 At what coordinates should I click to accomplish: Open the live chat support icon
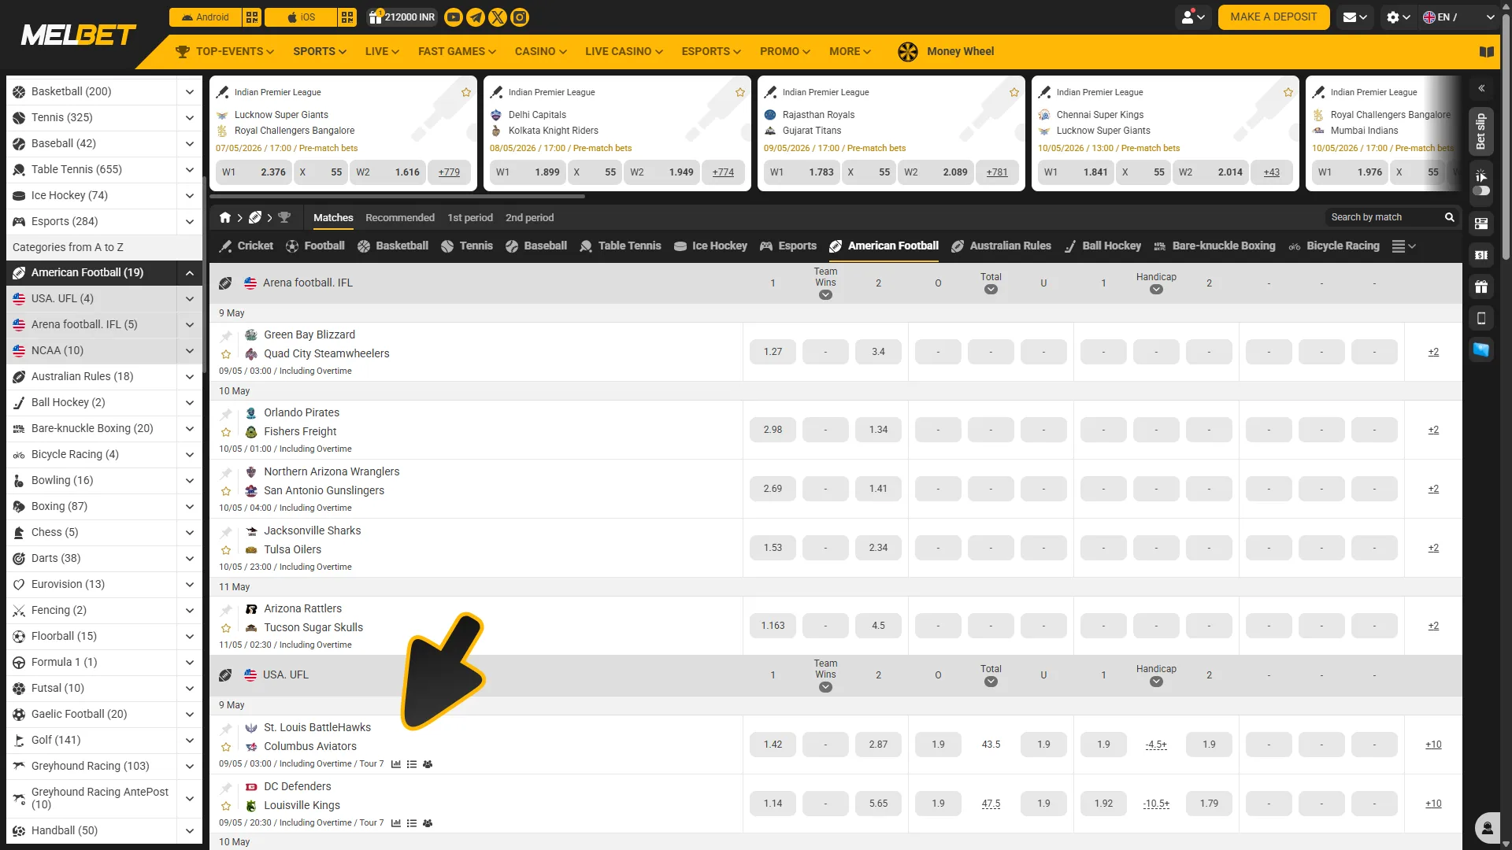(x=1488, y=828)
